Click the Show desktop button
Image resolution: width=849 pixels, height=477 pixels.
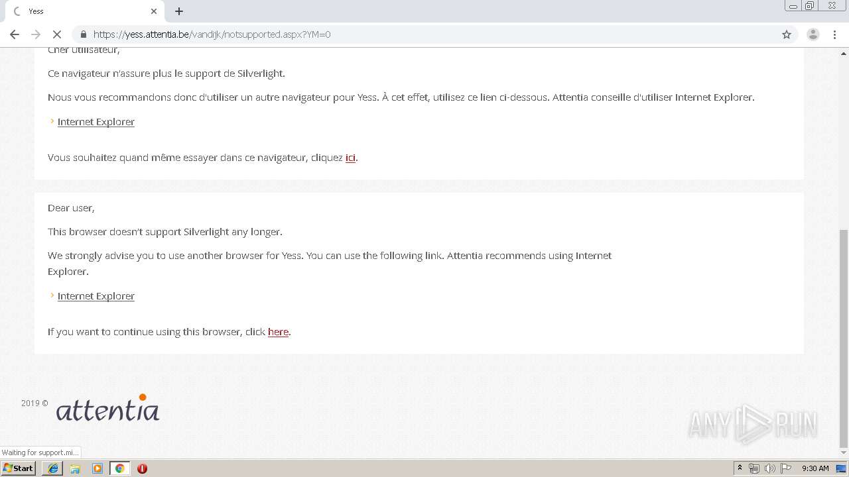click(842, 468)
